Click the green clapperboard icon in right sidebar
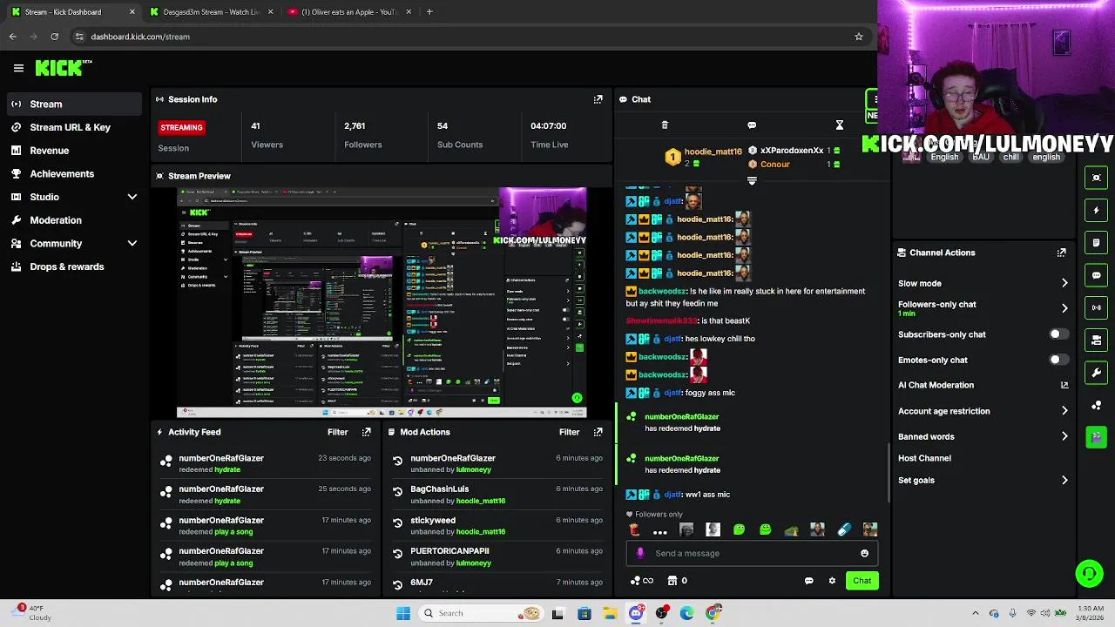 (1097, 436)
